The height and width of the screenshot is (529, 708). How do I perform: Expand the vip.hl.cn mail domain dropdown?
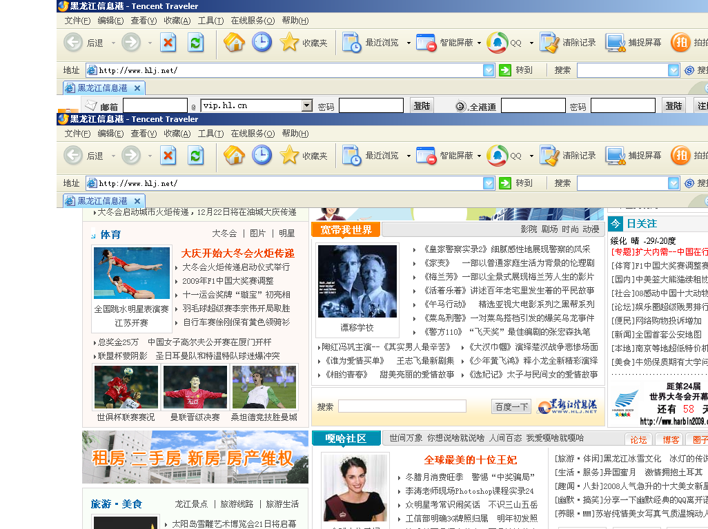pos(307,105)
